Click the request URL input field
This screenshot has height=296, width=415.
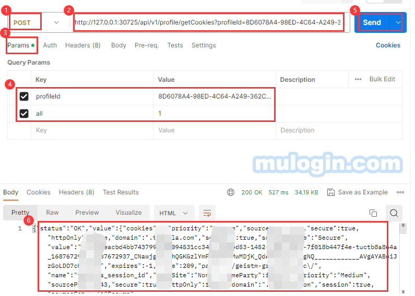[209, 22]
